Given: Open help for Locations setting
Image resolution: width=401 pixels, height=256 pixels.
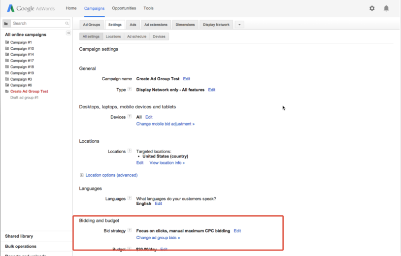Looking at the screenshot, I should point(130,151).
